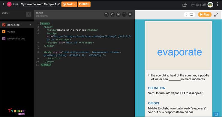Redo the edit in the editor toolbar
This screenshot has height=117, width=222.
(112, 14)
